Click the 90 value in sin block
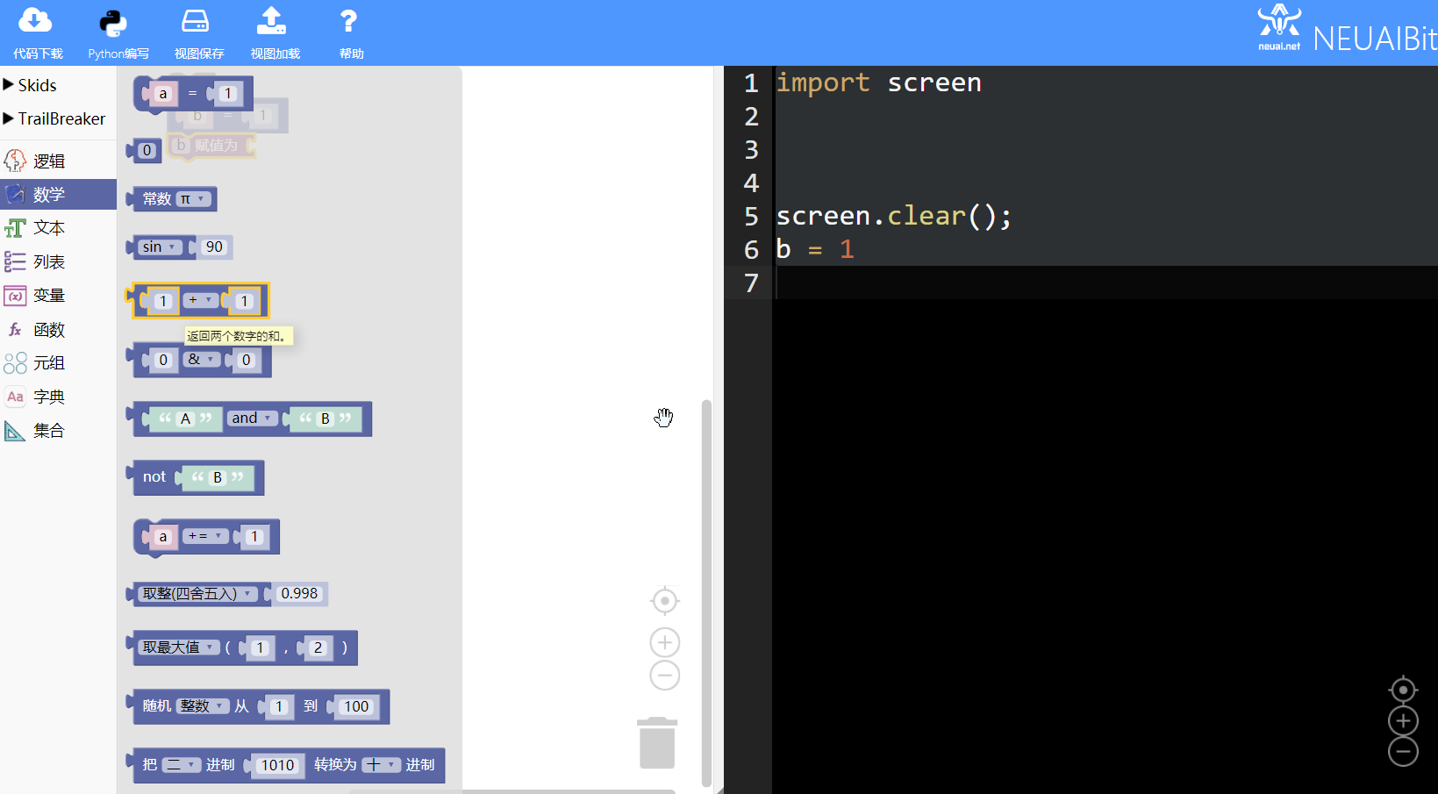 [x=214, y=247]
